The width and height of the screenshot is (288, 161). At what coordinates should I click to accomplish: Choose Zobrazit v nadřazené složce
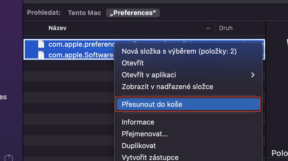[x=167, y=87]
